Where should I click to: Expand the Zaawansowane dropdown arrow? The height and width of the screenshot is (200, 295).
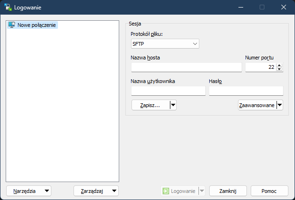coord(279,105)
